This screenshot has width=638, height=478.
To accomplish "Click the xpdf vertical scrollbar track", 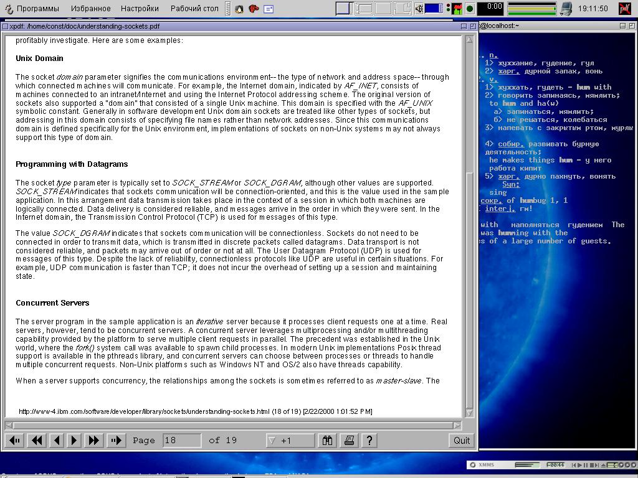I will click(x=469, y=280).
